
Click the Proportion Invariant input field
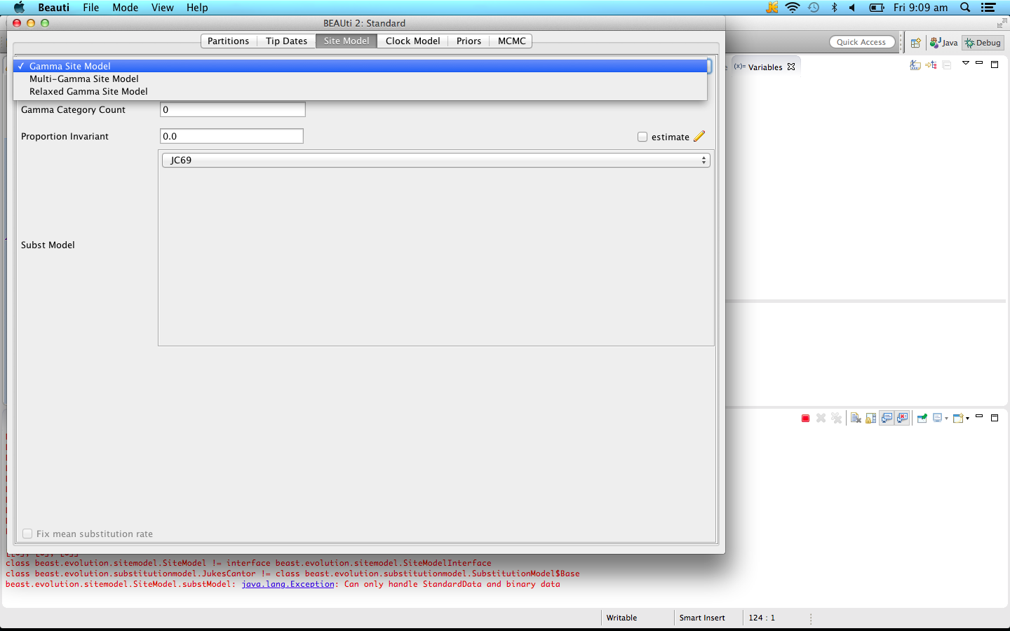(232, 136)
